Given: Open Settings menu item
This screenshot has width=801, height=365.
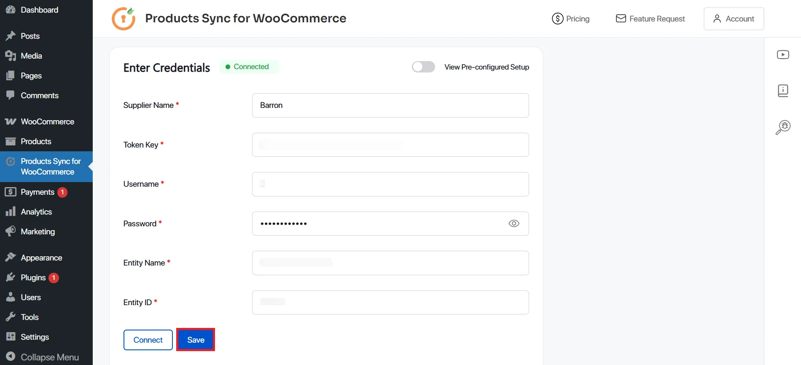Looking at the screenshot, I should tap(46, 337).
